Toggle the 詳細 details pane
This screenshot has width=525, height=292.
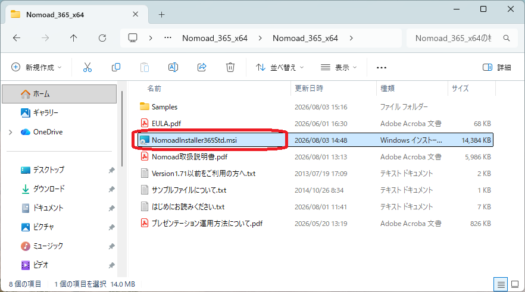[x=497, y=67]
